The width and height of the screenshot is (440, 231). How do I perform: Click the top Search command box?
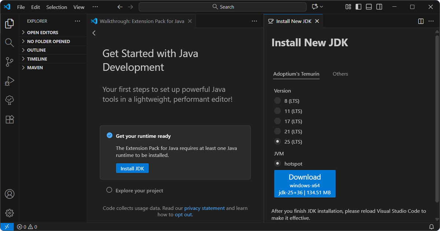[x=223, y=7]
